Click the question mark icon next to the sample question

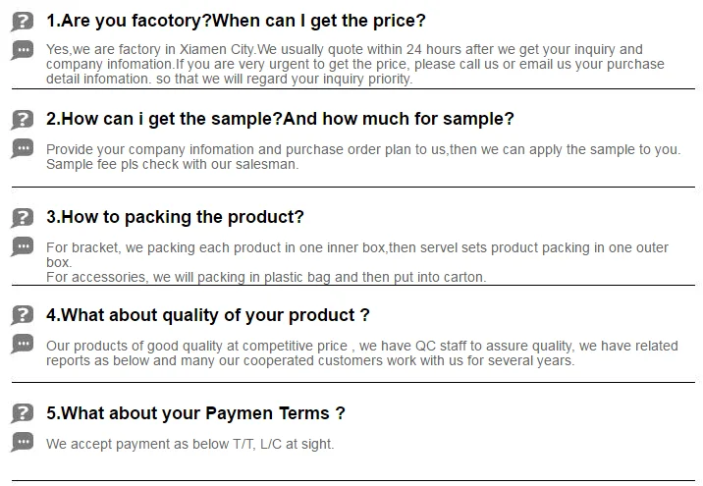(22, 120)
